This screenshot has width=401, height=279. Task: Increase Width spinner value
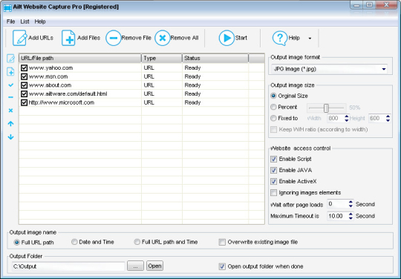pos(347,116)
